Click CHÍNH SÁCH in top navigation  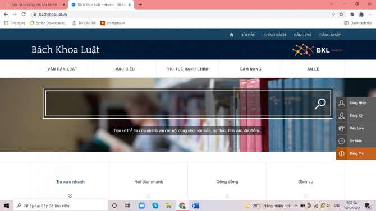tap(274, 35)
